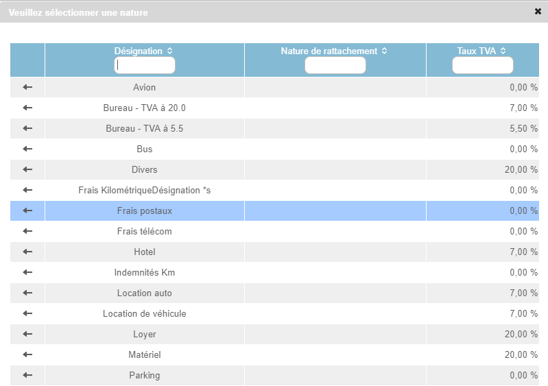Click the arrow icon beside Avion
Image resolution: width=548 pixels, height=386 pixels.
[x=27, y=87]
